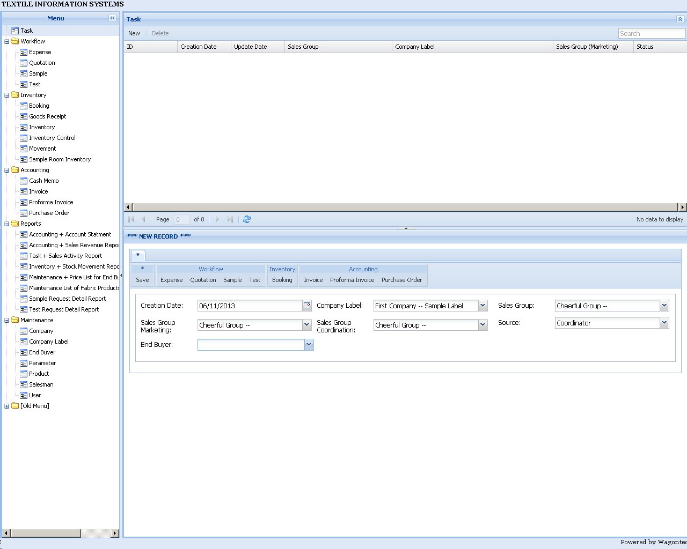This screenshot has height=549, width=687.
Task: Click Invoice in the Accounting toolbar group
Action: coord(313,280)
